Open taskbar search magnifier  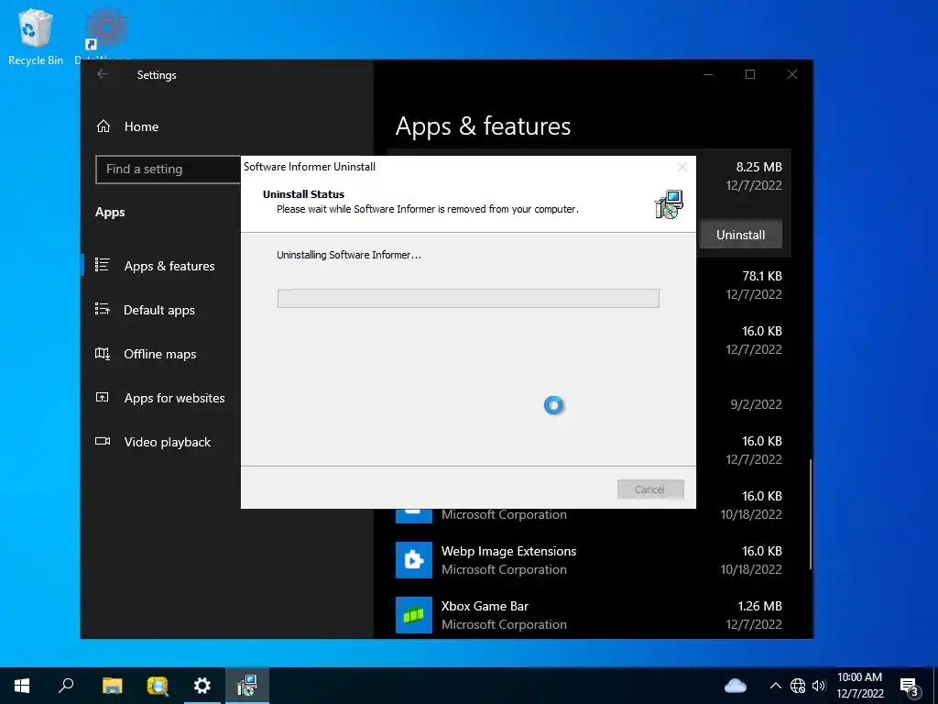point(66,686)
